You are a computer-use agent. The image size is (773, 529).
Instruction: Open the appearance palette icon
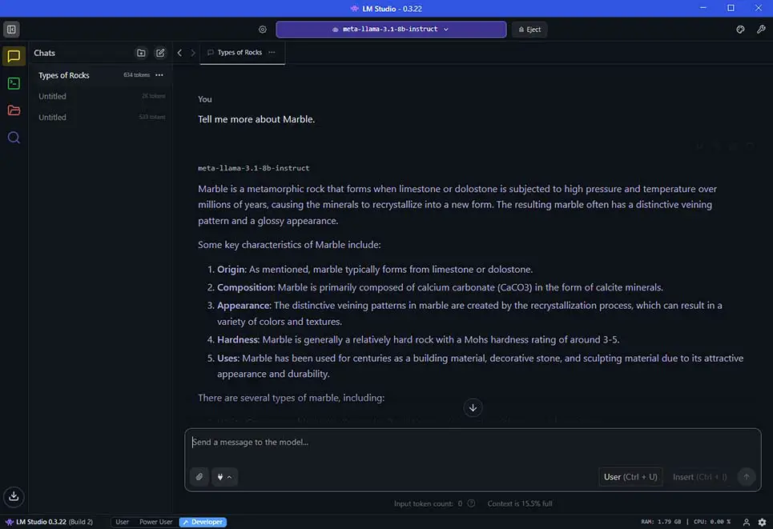coord(740,30)
